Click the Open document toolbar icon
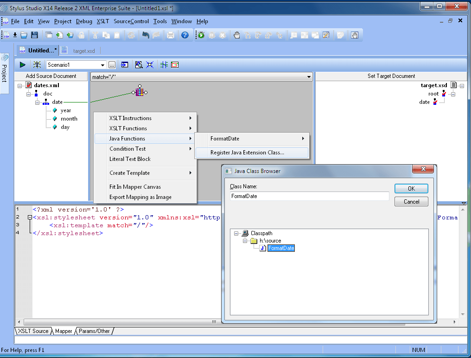This screenshot has width=471, height=358. point(24,35)
